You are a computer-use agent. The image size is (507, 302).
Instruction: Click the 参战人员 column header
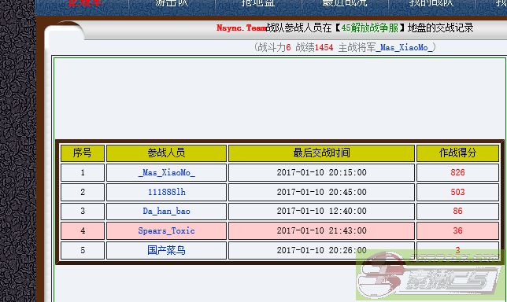pyautogui.click(x=167, y=153)
